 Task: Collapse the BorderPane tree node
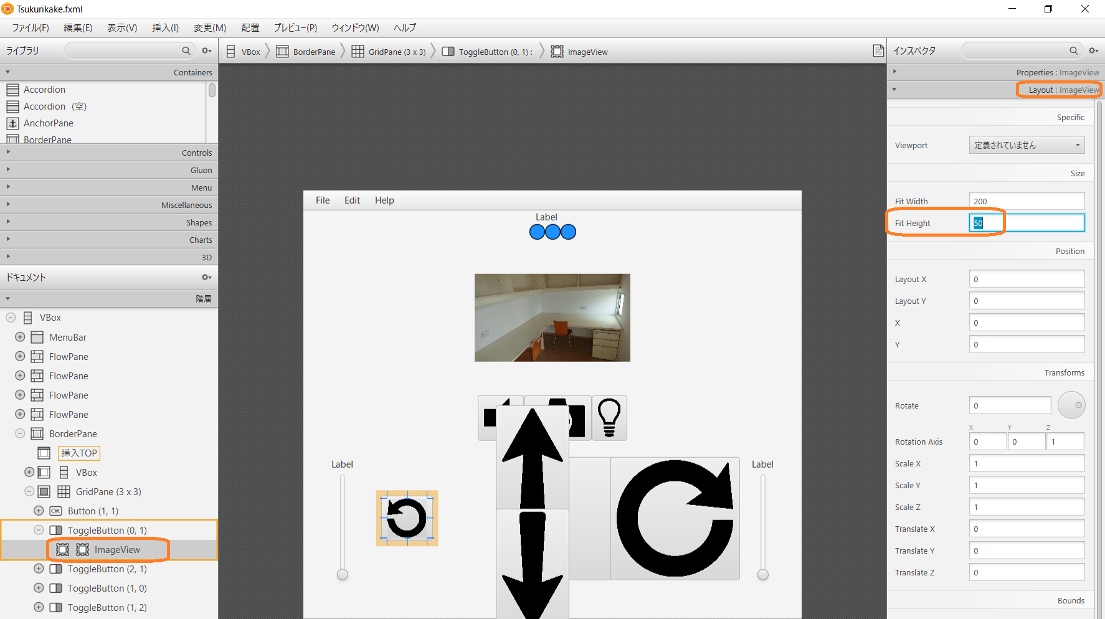(20, 433)
